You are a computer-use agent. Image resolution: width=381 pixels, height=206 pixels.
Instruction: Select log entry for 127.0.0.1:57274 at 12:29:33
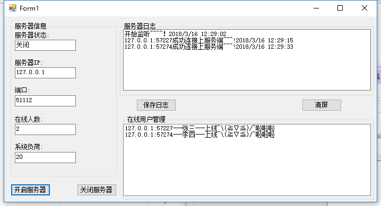pos(209,47)
